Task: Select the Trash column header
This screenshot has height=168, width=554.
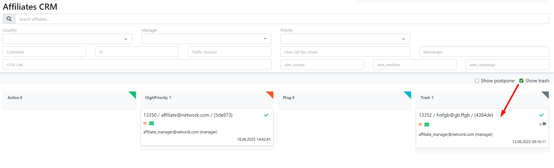Action: click(x=427, y=98)
